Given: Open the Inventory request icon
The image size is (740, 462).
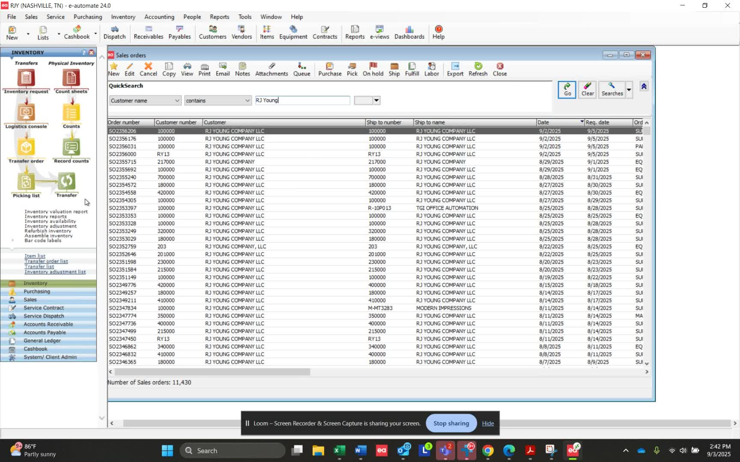Looking at the screenshot, I should point(26,81).
